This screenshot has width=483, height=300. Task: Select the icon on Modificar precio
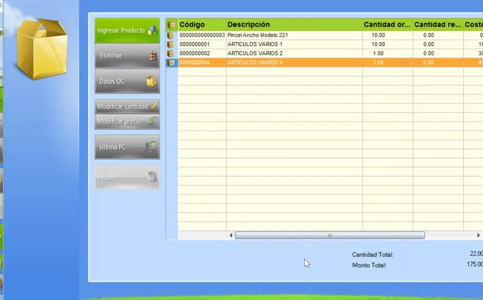153,121
